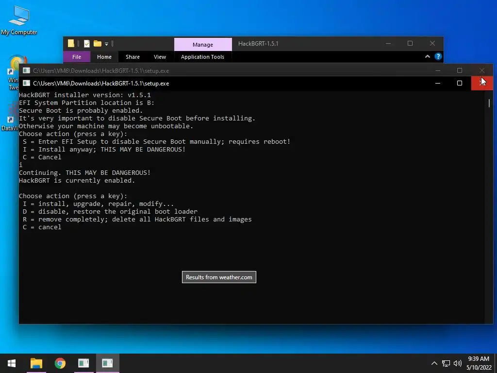Click the 'HackBGRT installer version: v1.5.1' line
497x373 pixels.
tap(85, 95)
